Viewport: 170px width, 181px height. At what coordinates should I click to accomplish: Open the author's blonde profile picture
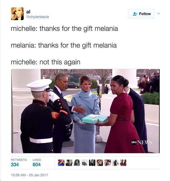(17, 14)
